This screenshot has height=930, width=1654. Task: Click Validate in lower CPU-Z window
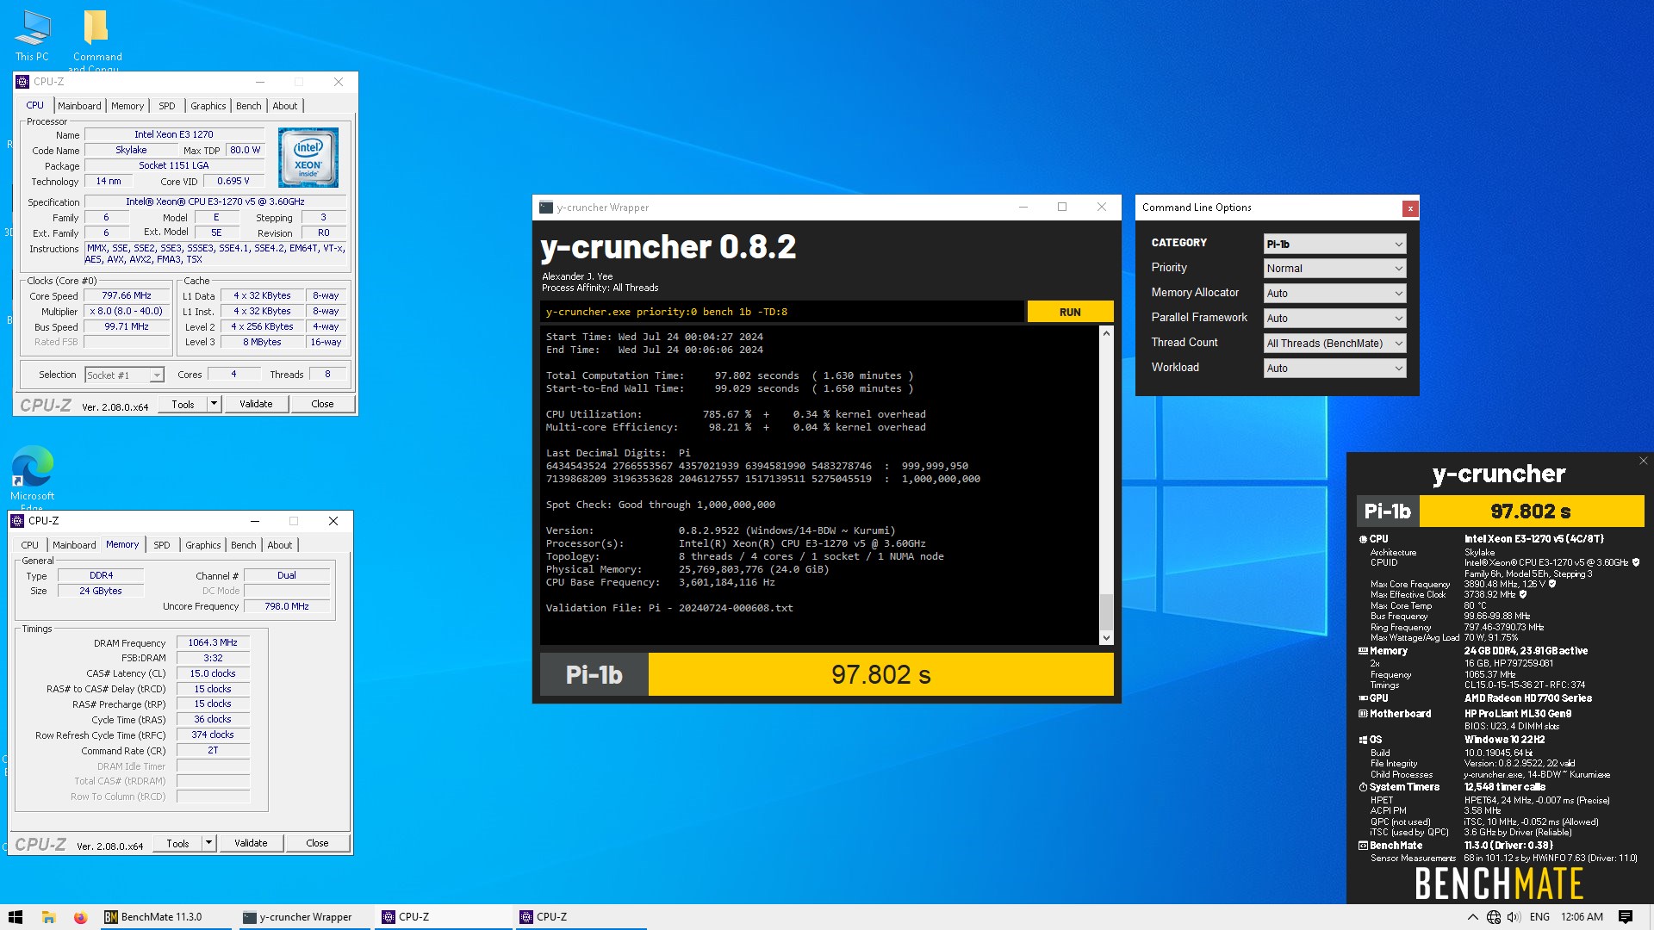[251, 843]
